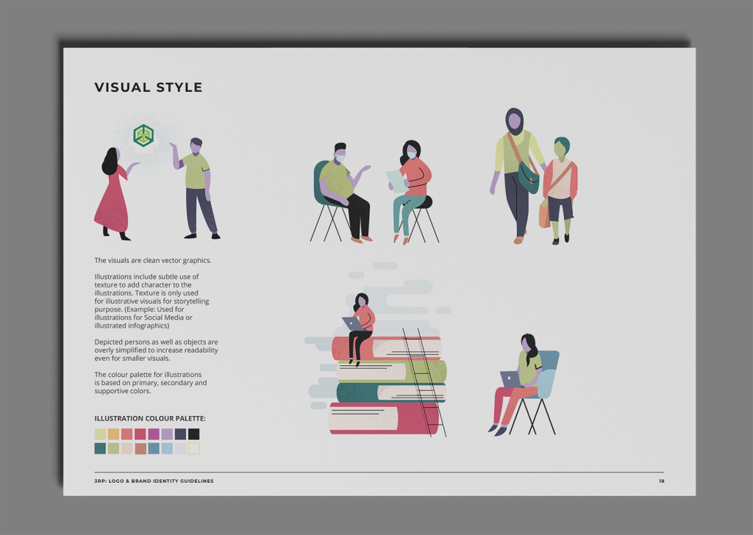Click the page number 18
The width and height of the screenshot is (753, 535).
tap(661, 481)
